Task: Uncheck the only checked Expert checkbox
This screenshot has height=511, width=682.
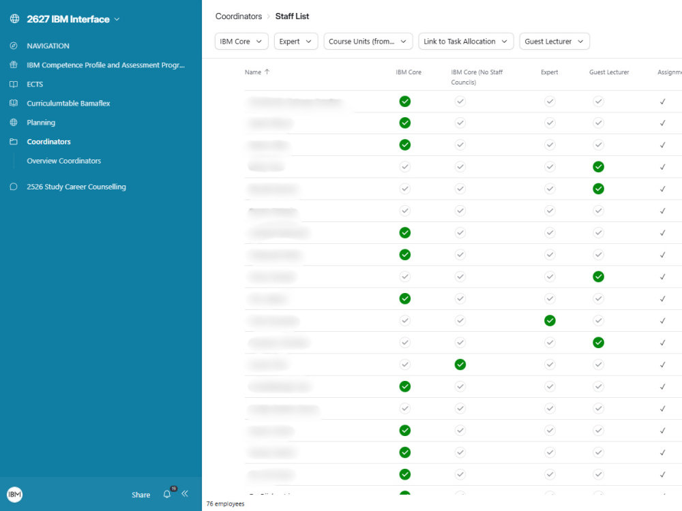Action: pyautogui.click(x=550, y=321)
